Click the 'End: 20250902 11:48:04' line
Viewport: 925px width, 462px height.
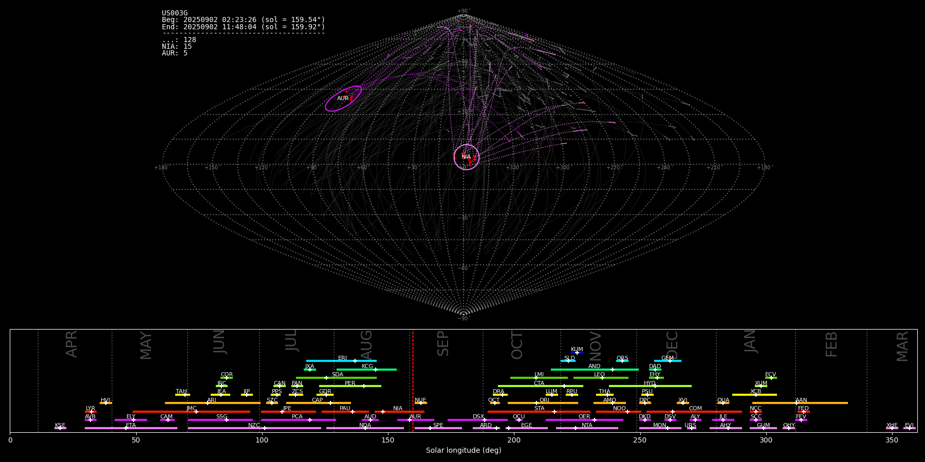pyautogui.click(x=244, y=27)
